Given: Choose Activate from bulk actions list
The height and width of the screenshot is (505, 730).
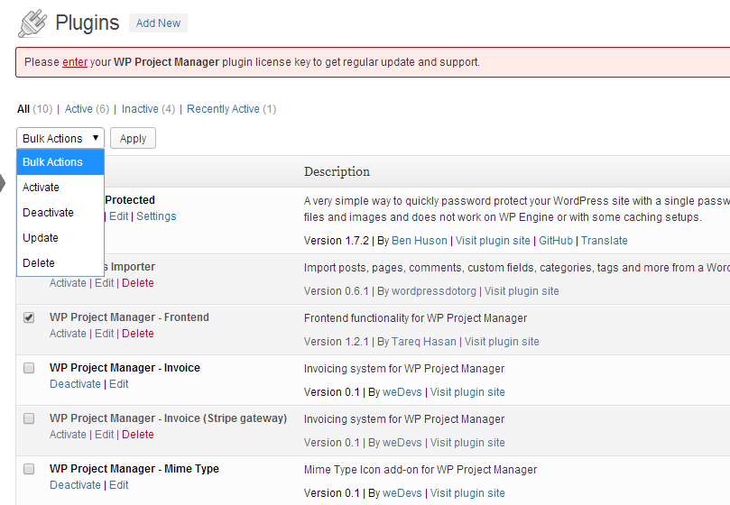Looking at the screenshot, I should 60,187.
